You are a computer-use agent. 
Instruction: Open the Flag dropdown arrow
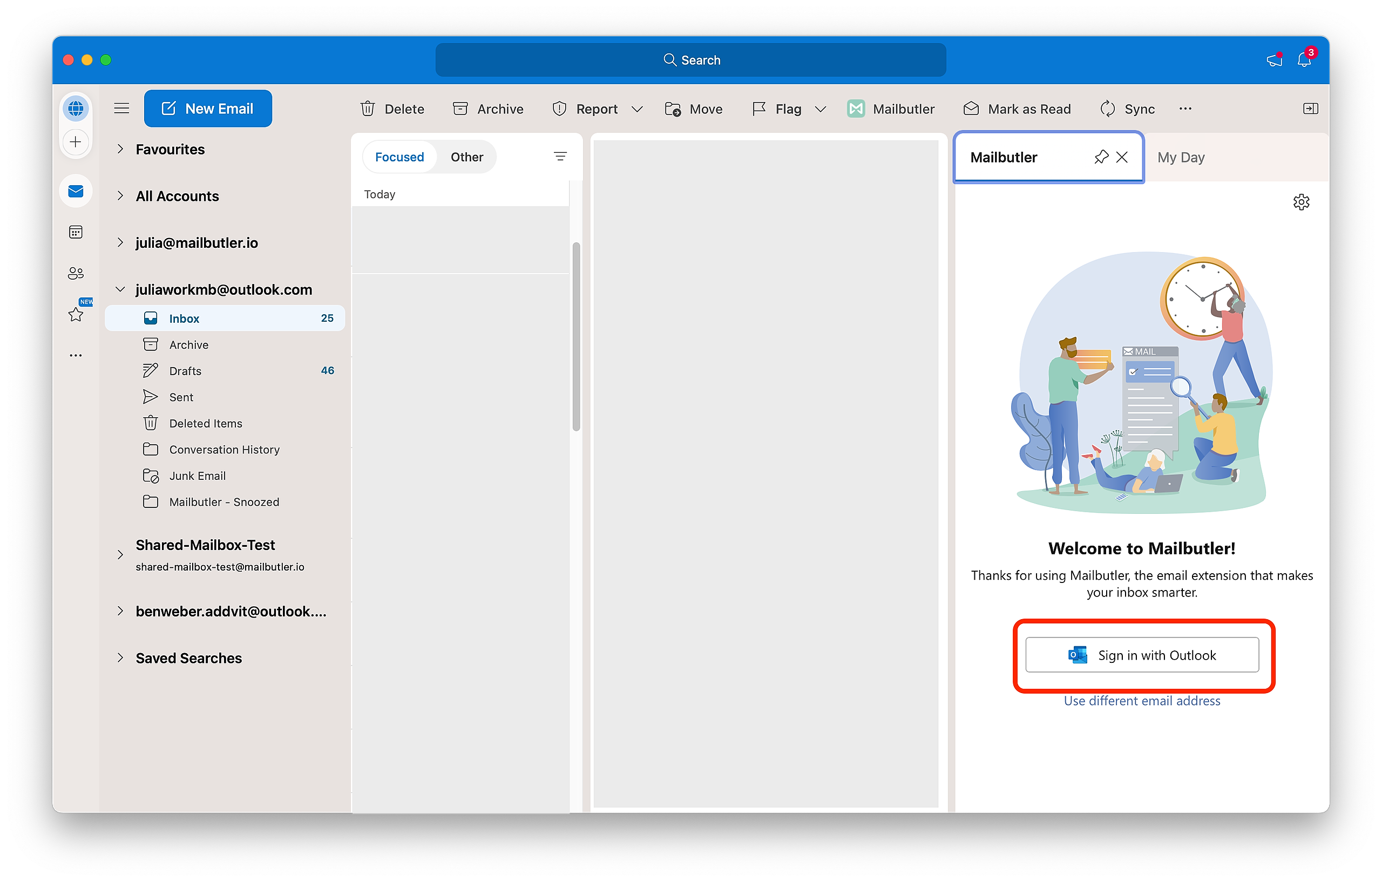point(820,109)
